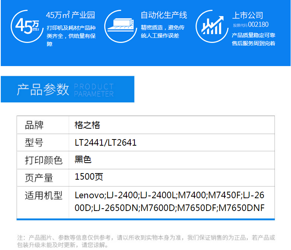Click the disclaimer note beginning with 注：
Screen dimensions: 291x250
pyautogui.click(x=146, y=241)
